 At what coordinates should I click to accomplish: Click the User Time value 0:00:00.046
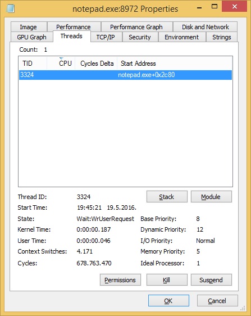pos(93,241)
